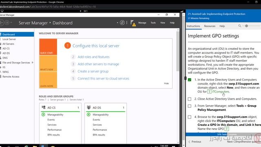261x147 pixels.
Task: Click Create a server group link
Action: pos(93,71)
